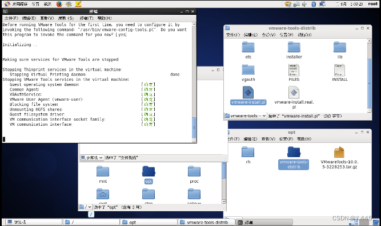This screenshot has width=381, height=226.
Task: Open the software update tray icon
Action: click(x=288, y=4)
